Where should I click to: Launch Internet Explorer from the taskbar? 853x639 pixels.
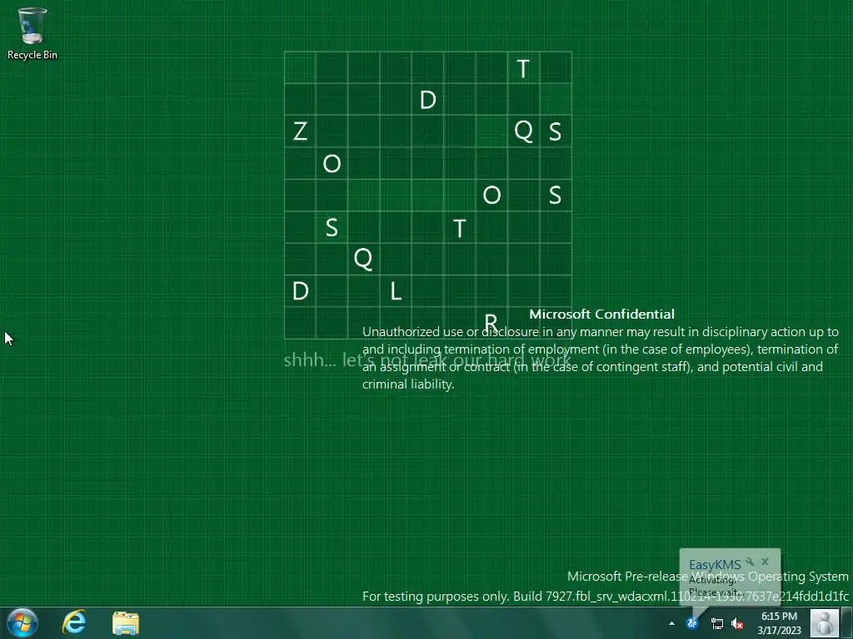[74, 622]
